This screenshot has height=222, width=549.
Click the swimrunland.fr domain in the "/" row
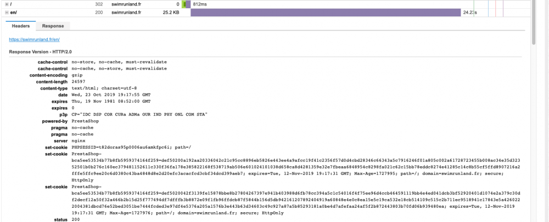click(x=126, y=4)
